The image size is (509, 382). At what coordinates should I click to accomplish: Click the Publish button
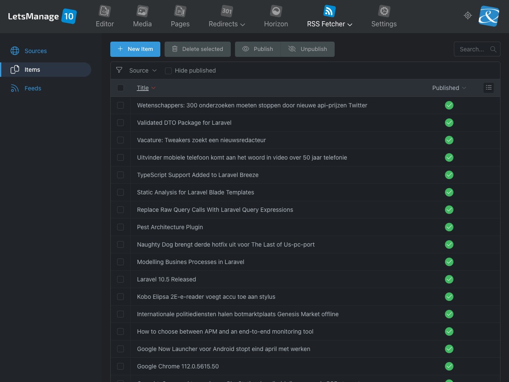pos(257,49)
